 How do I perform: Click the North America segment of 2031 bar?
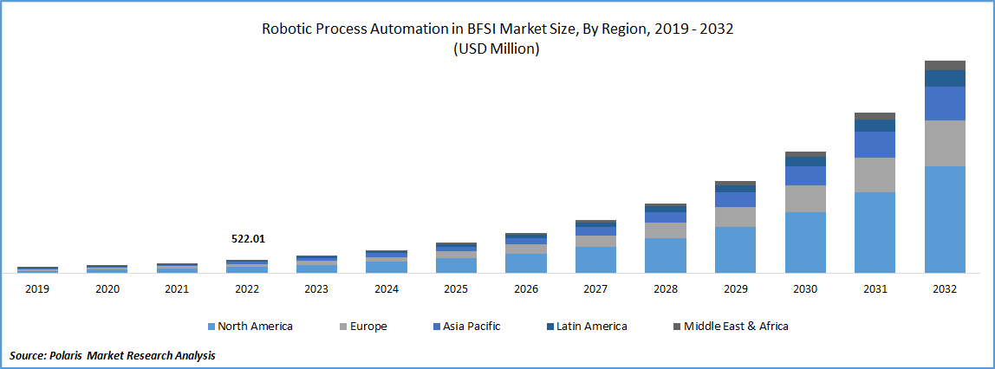click(875, 232)
